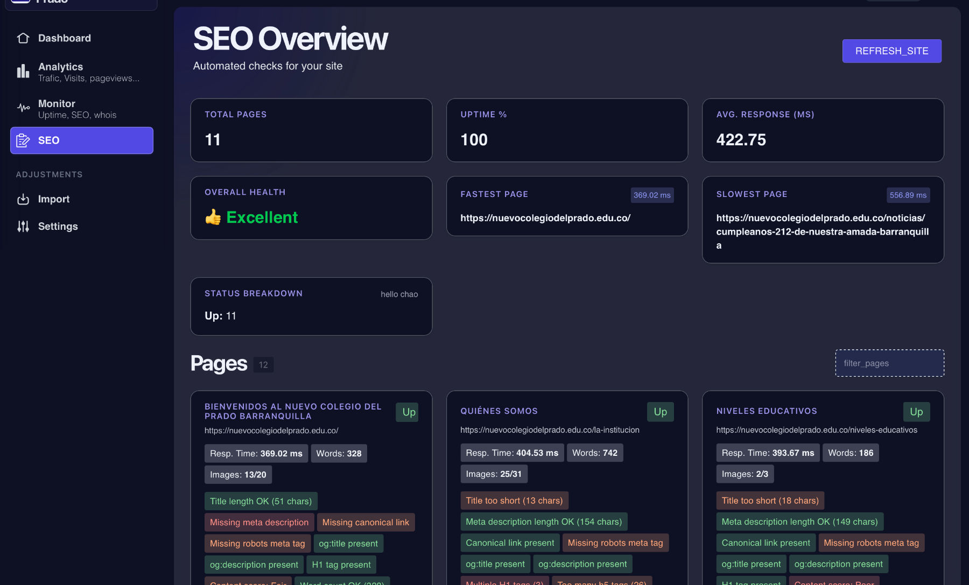The height and width of the screenshot is (585, 969).
Task: Open Settings in the sidebar
Action: [82, 227]
